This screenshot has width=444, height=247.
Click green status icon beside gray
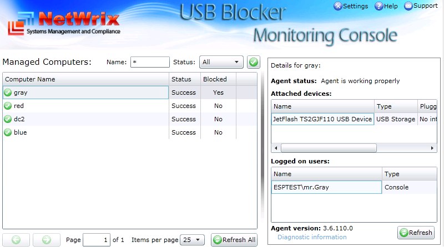(x=8, y=92)
